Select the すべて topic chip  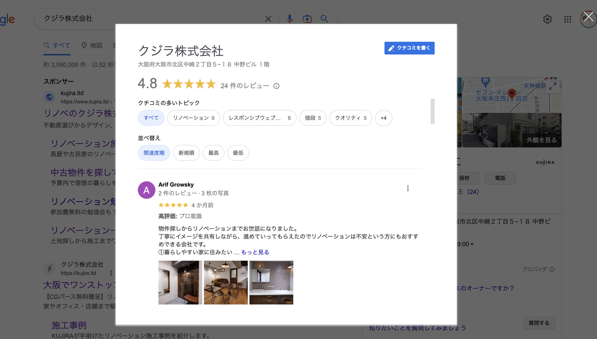click(x=151, y=118)
